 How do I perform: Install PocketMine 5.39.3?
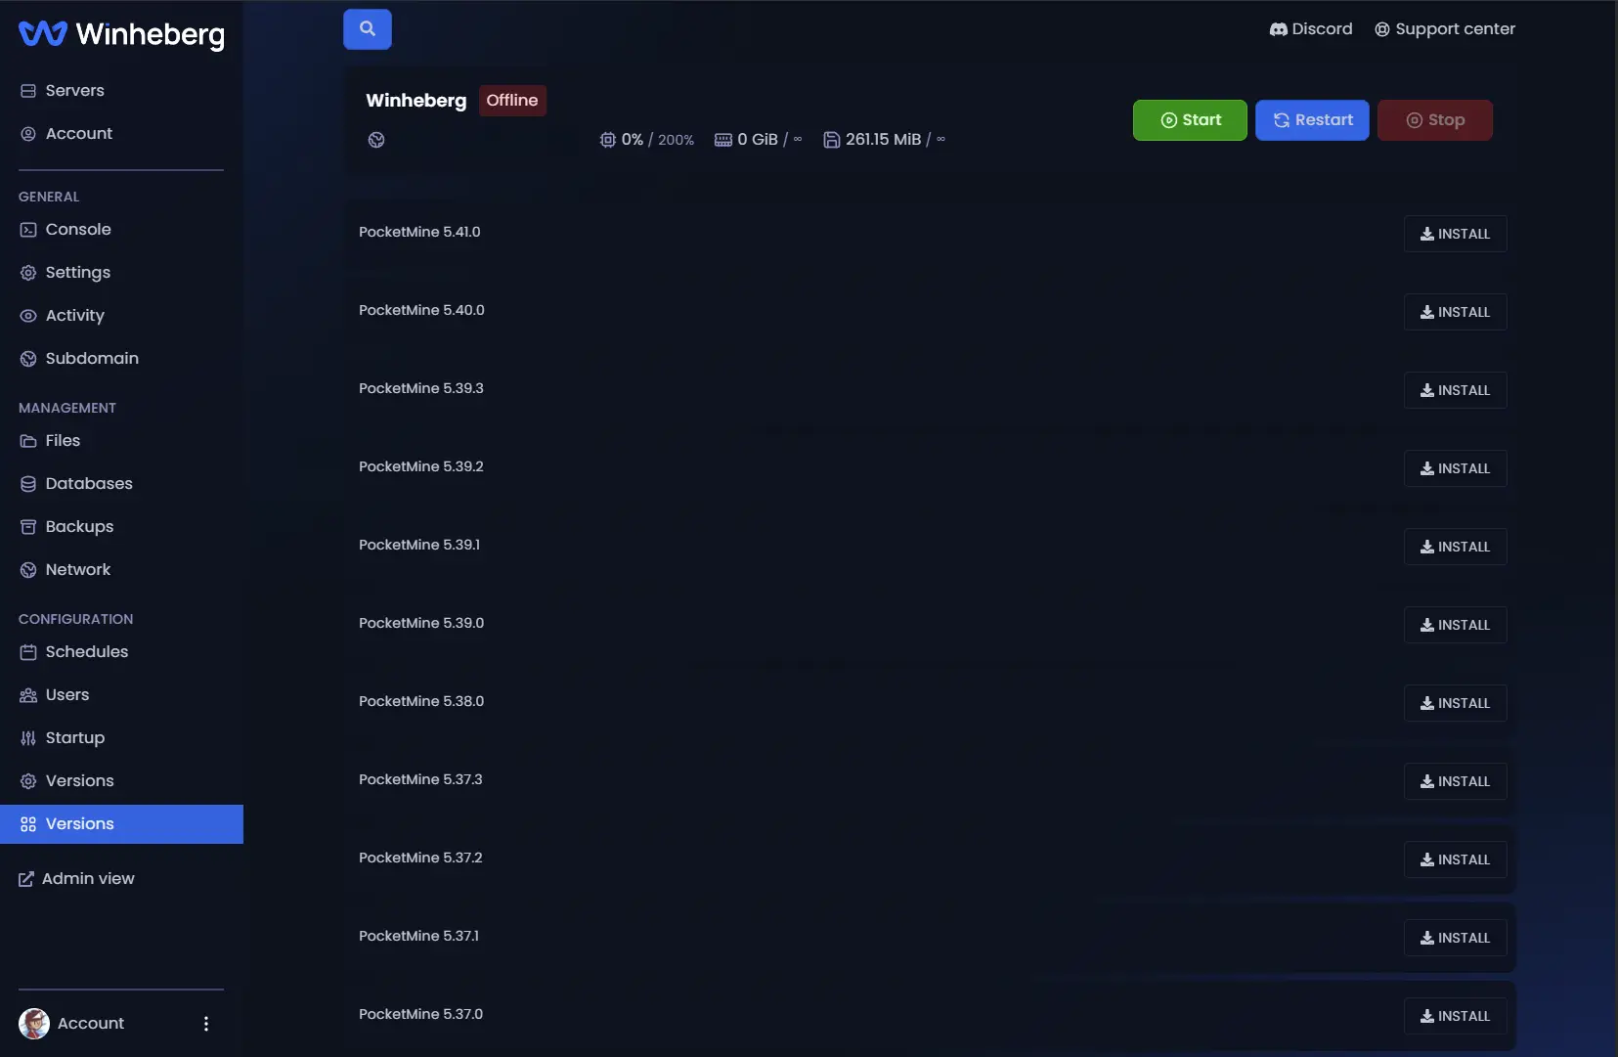(1455, 390)
